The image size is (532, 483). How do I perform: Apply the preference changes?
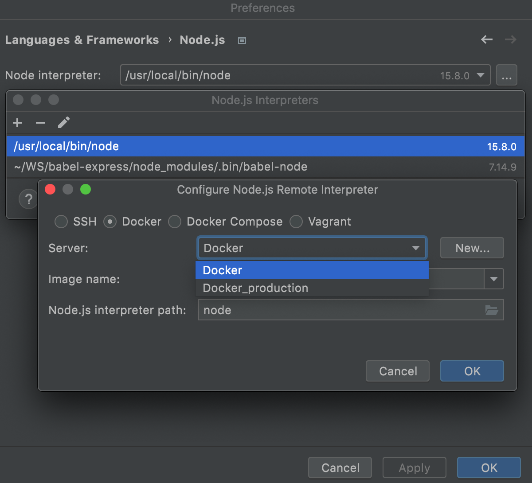pos(414,467)
